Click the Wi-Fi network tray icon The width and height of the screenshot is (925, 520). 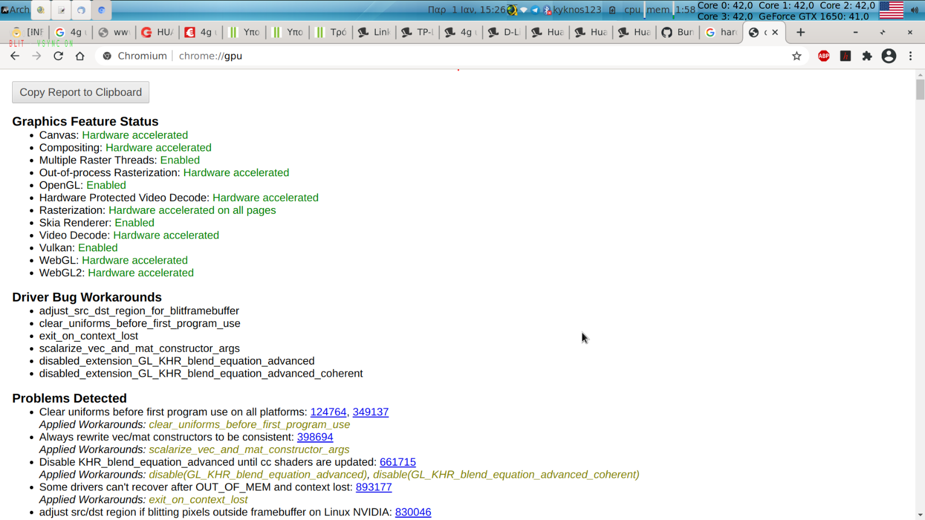(x=524, y=10)
